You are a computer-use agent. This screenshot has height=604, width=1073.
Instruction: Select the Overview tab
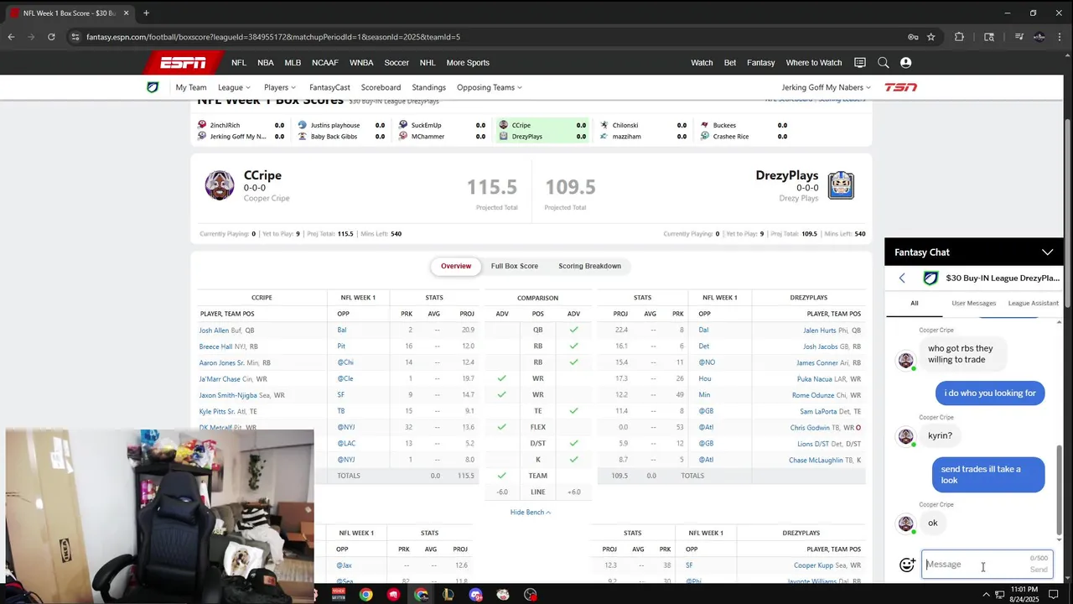click(456, 266)
